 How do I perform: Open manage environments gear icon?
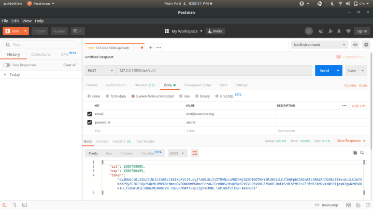366,45
